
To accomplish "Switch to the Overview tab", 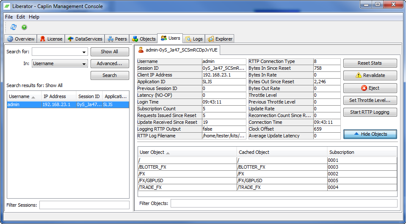I will click(21, 39).
